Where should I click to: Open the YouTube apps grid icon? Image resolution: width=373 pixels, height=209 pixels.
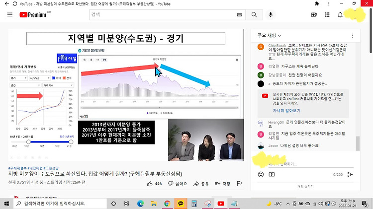[327, 15]
